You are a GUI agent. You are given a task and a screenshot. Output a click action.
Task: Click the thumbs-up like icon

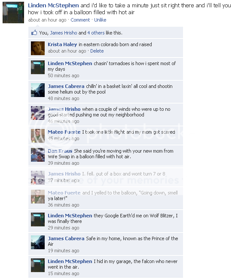tap(34, 33)
